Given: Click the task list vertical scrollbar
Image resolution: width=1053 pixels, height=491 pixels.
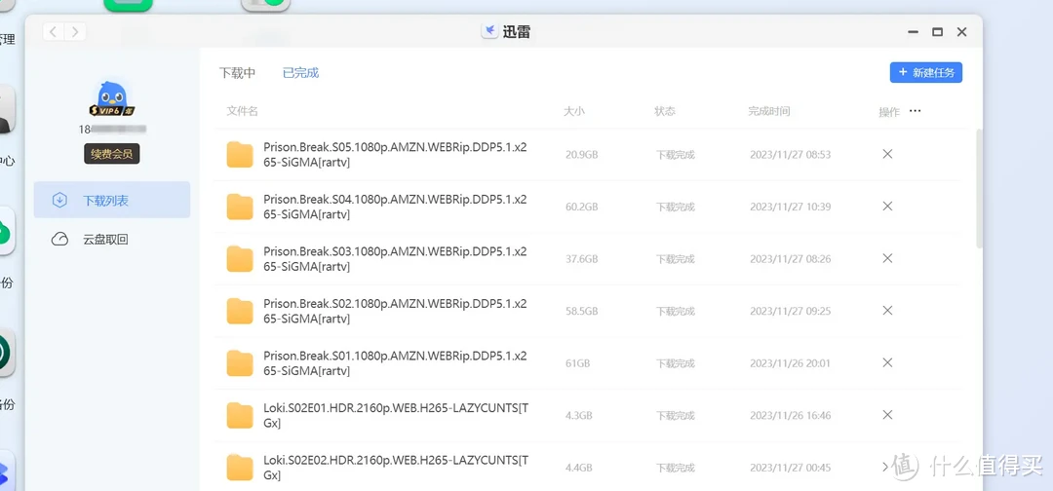Looking at the screenshot, I should pos(979,188).
